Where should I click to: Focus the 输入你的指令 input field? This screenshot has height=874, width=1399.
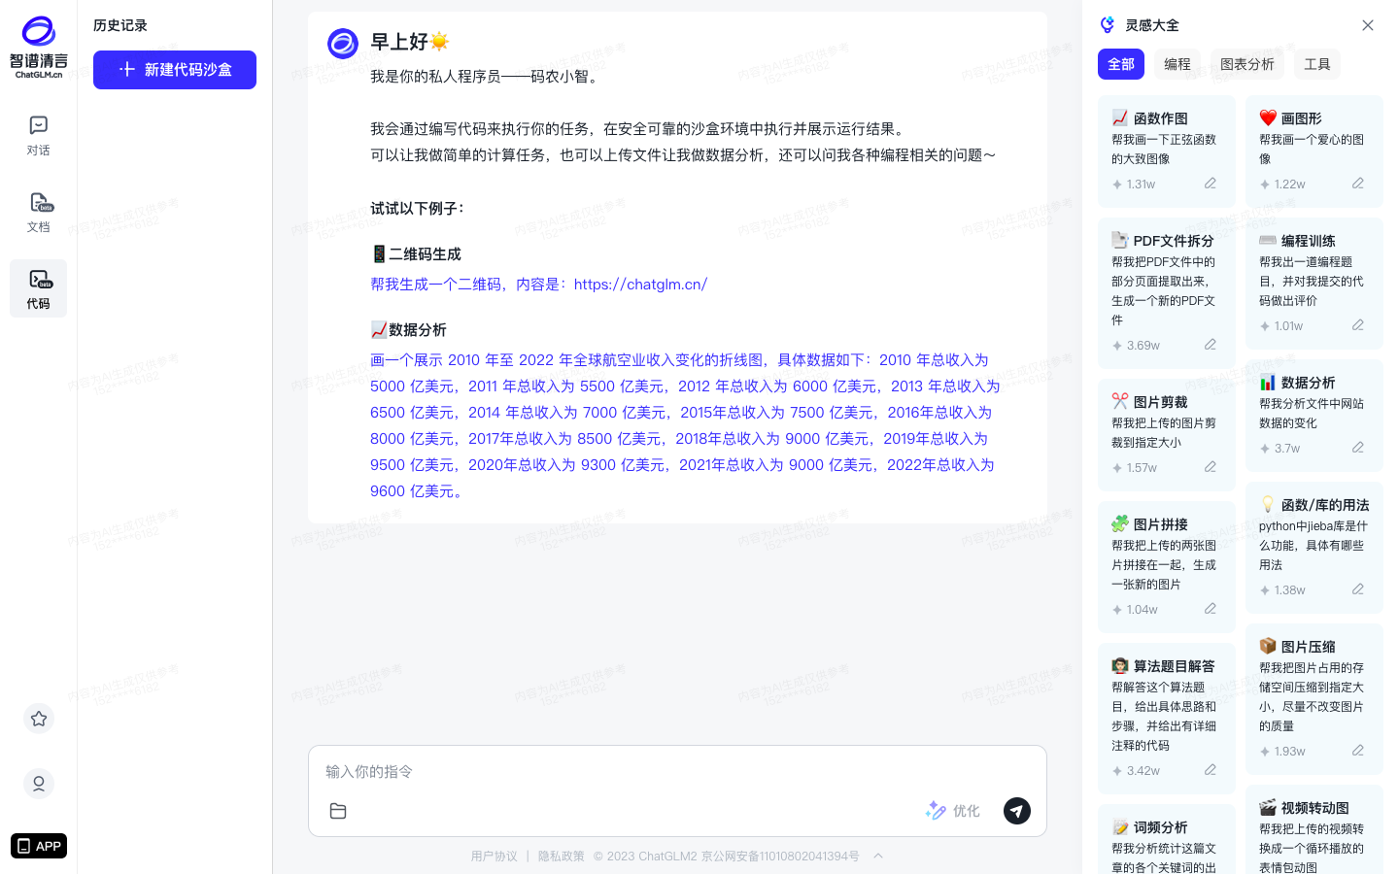[x=677, y=771]
